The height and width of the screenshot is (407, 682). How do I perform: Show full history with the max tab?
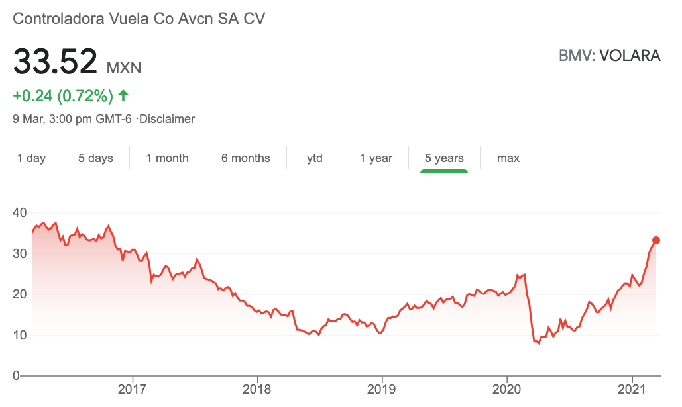click(508, 158)
